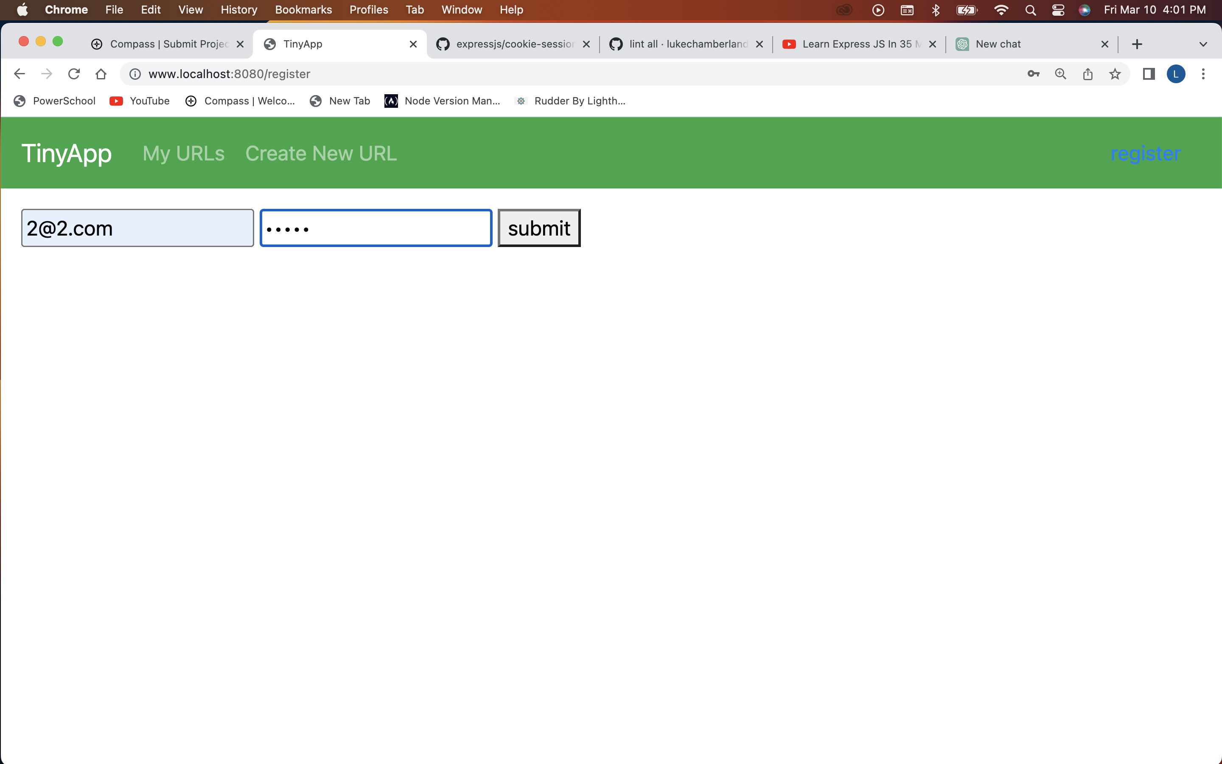The image size is (1222, 764).
Task: Click the register link in navbar
Action: coord(1145,153)
